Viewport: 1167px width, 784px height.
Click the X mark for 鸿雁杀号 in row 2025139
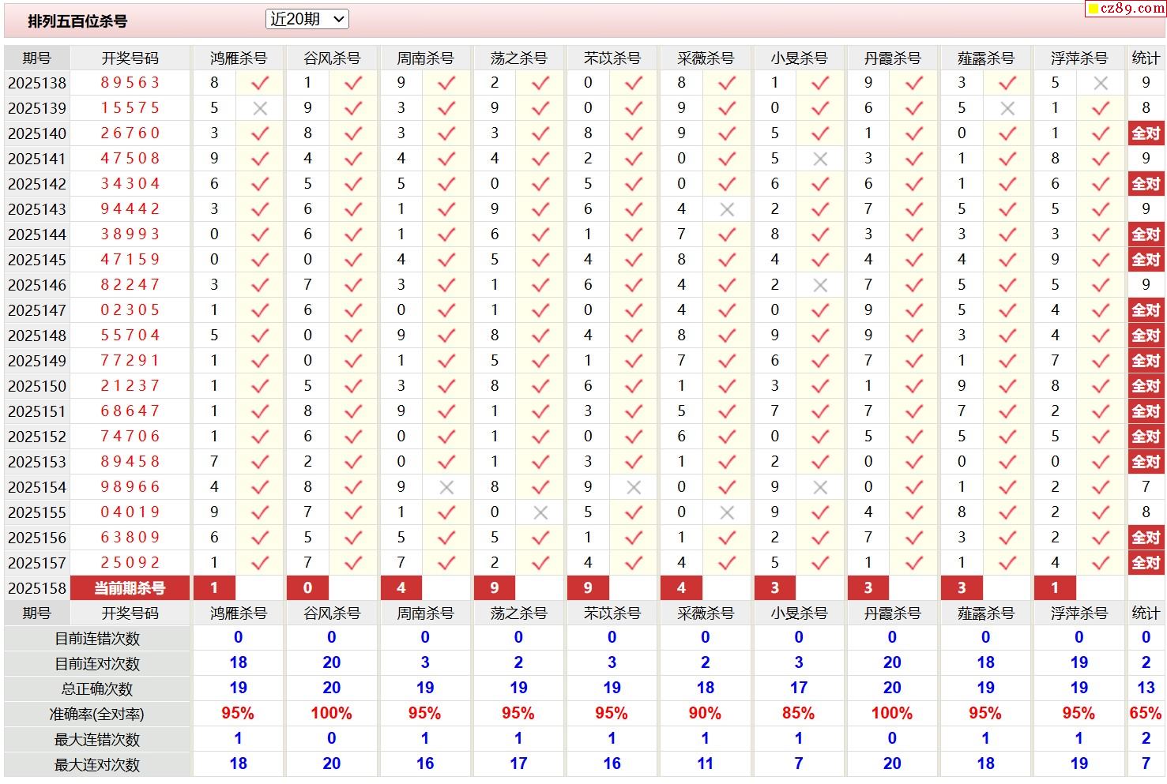[260, 108]
